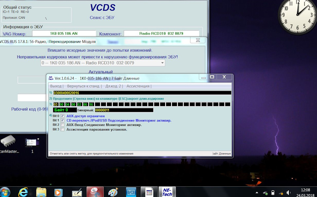Click the binary field showing 00000011
Image resolution: width=317 pixels, height=197 pixels.
(124, 110)
